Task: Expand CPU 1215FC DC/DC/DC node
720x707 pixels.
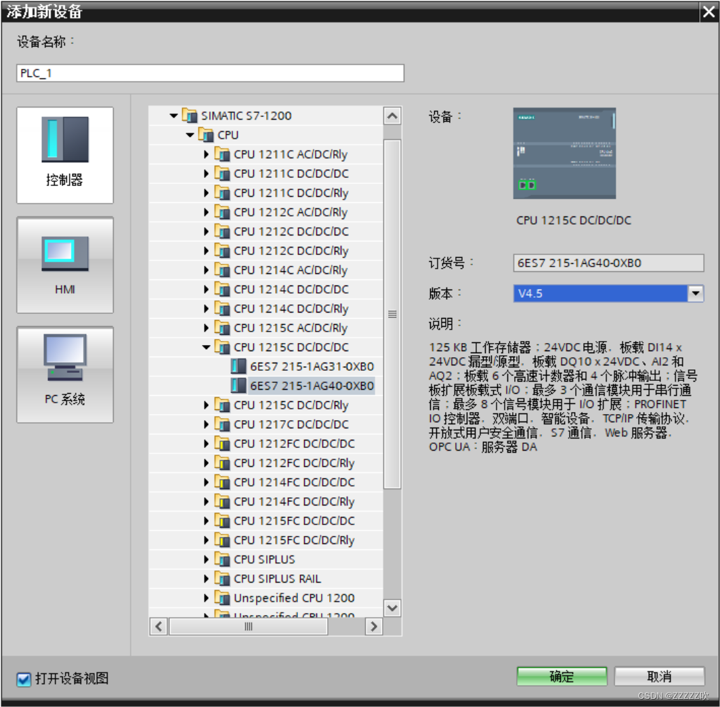Action: tap(206, 521)
